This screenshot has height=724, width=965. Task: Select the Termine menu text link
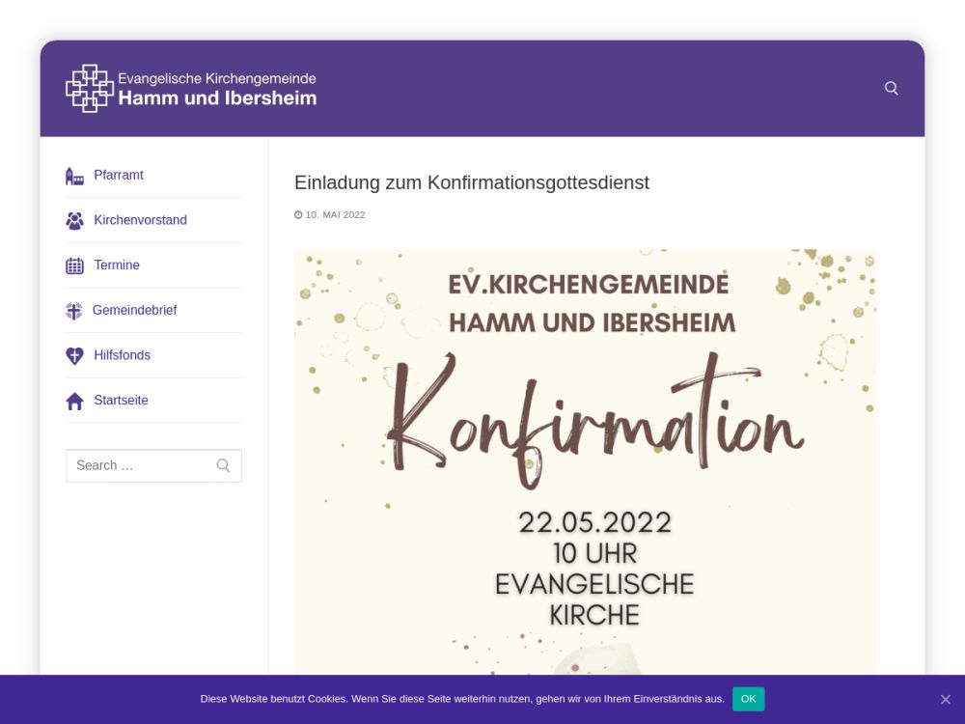click(x=117, y=265)
